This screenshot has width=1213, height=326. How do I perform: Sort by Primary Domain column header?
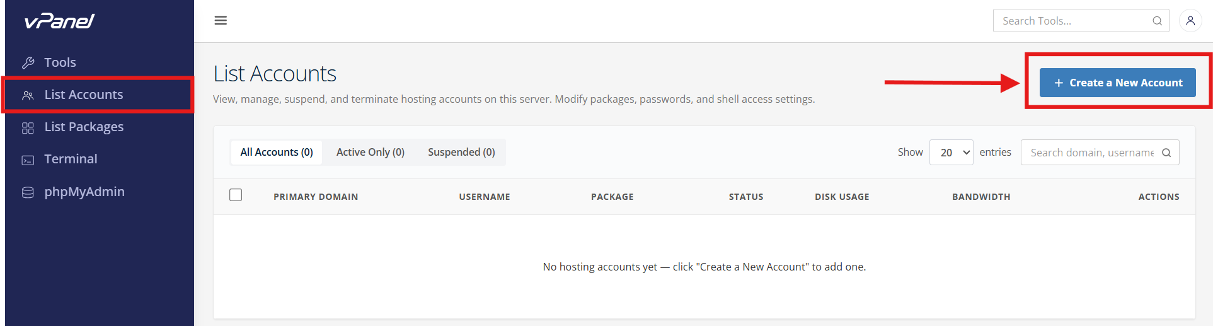pos(316,197)
